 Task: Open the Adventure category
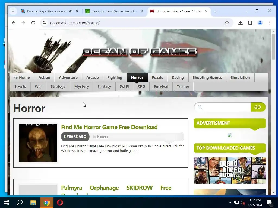[68, 77]
